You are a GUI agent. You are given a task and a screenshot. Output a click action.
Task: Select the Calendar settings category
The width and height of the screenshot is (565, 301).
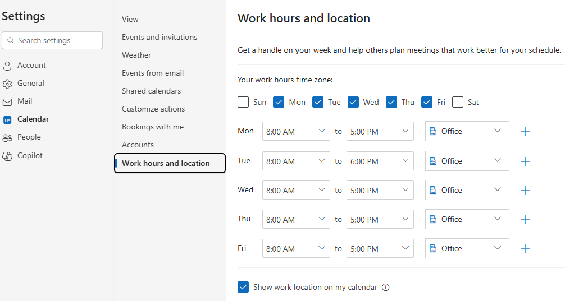[33, 119]
